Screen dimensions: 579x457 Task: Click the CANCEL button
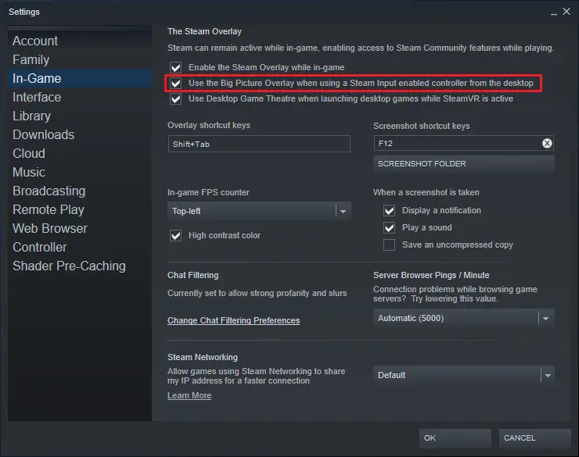click(x=534, y=438)
